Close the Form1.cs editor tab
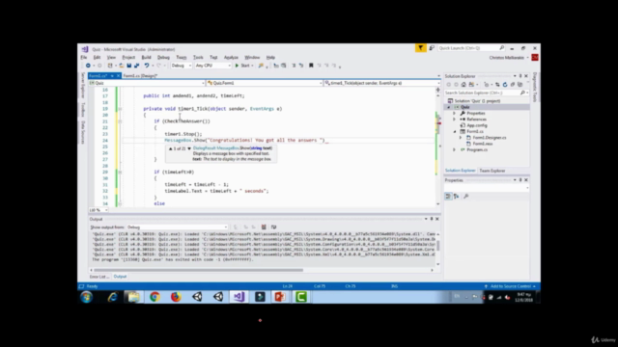Screen dimensions: 618x347 pyautogui.click(x=118, y=75)
